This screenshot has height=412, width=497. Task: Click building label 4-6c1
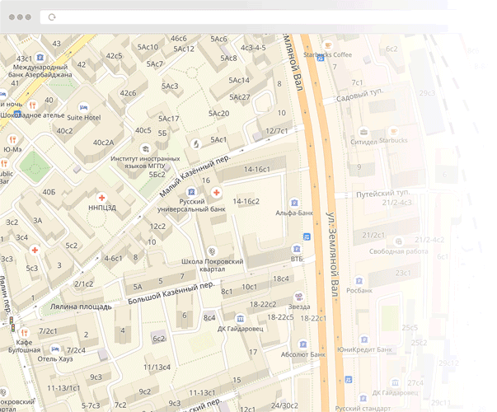tap(113, 258)
